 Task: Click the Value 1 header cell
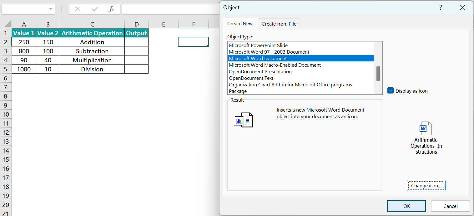pyautogui.click(x=24, y=33)
